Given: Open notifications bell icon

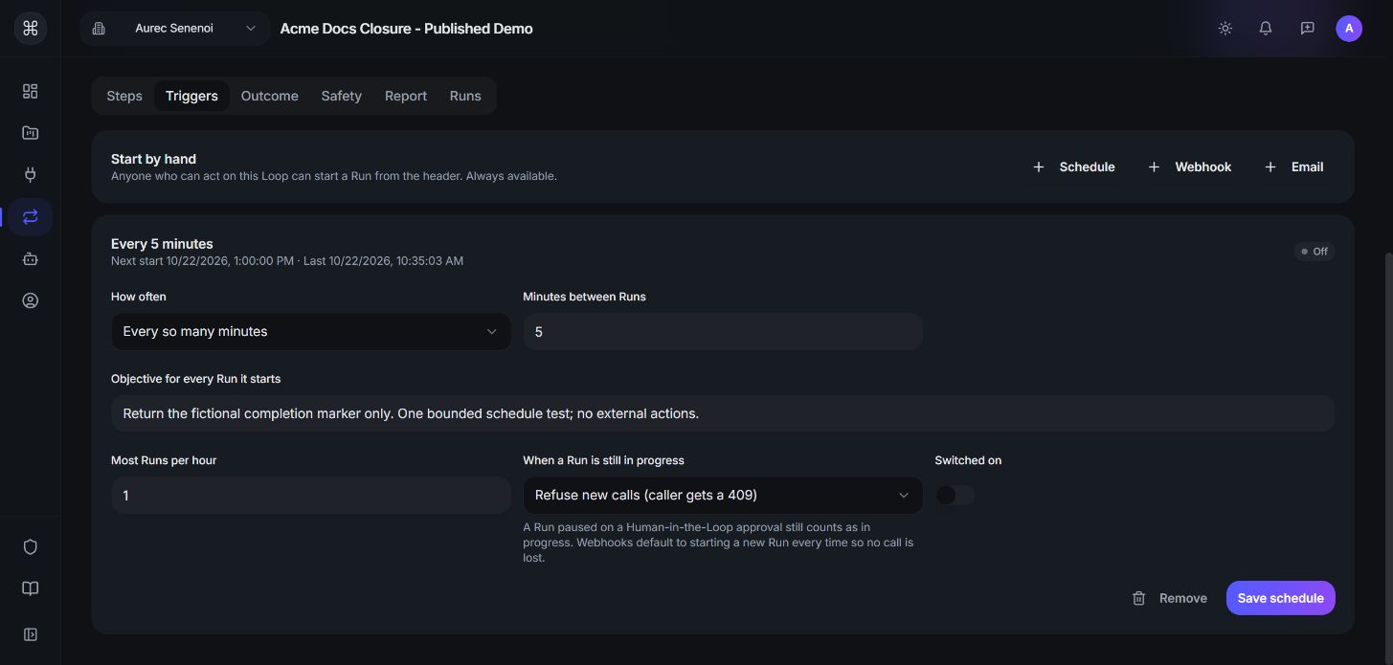Looking at the screenshot, I should coord(1266,29).
